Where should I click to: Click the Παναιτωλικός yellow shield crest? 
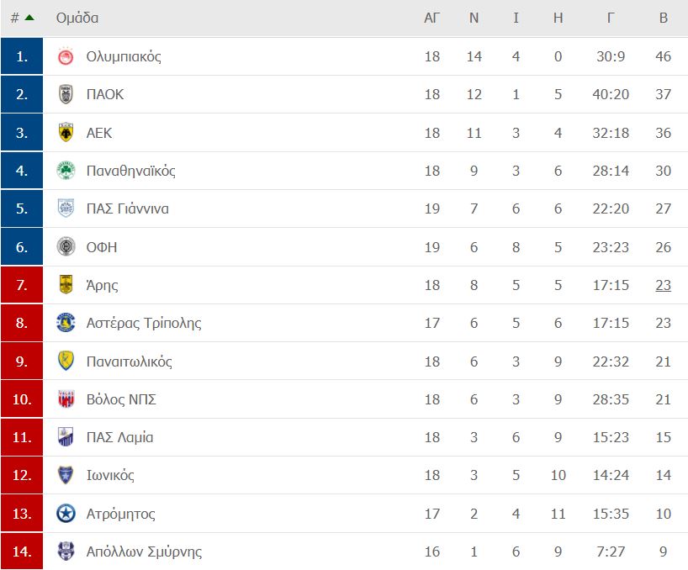66,361
